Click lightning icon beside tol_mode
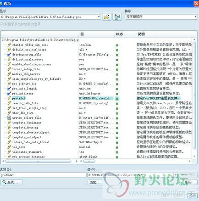Screen dimensions: 199x201 coord(9,147)
